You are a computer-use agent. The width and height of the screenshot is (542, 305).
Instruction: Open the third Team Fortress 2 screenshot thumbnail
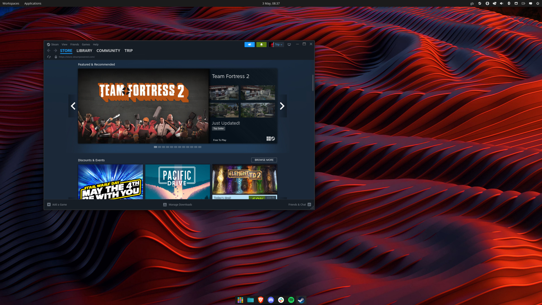coord(224,110)
